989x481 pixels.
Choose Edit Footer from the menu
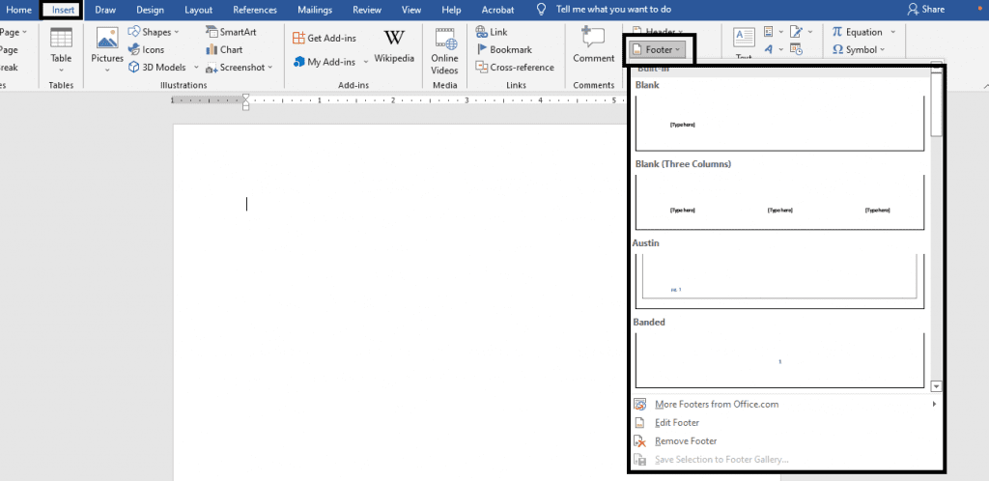point(678,422)
